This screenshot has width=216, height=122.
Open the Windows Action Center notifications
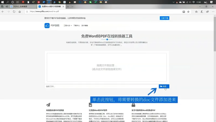click(x=211, y=2)
